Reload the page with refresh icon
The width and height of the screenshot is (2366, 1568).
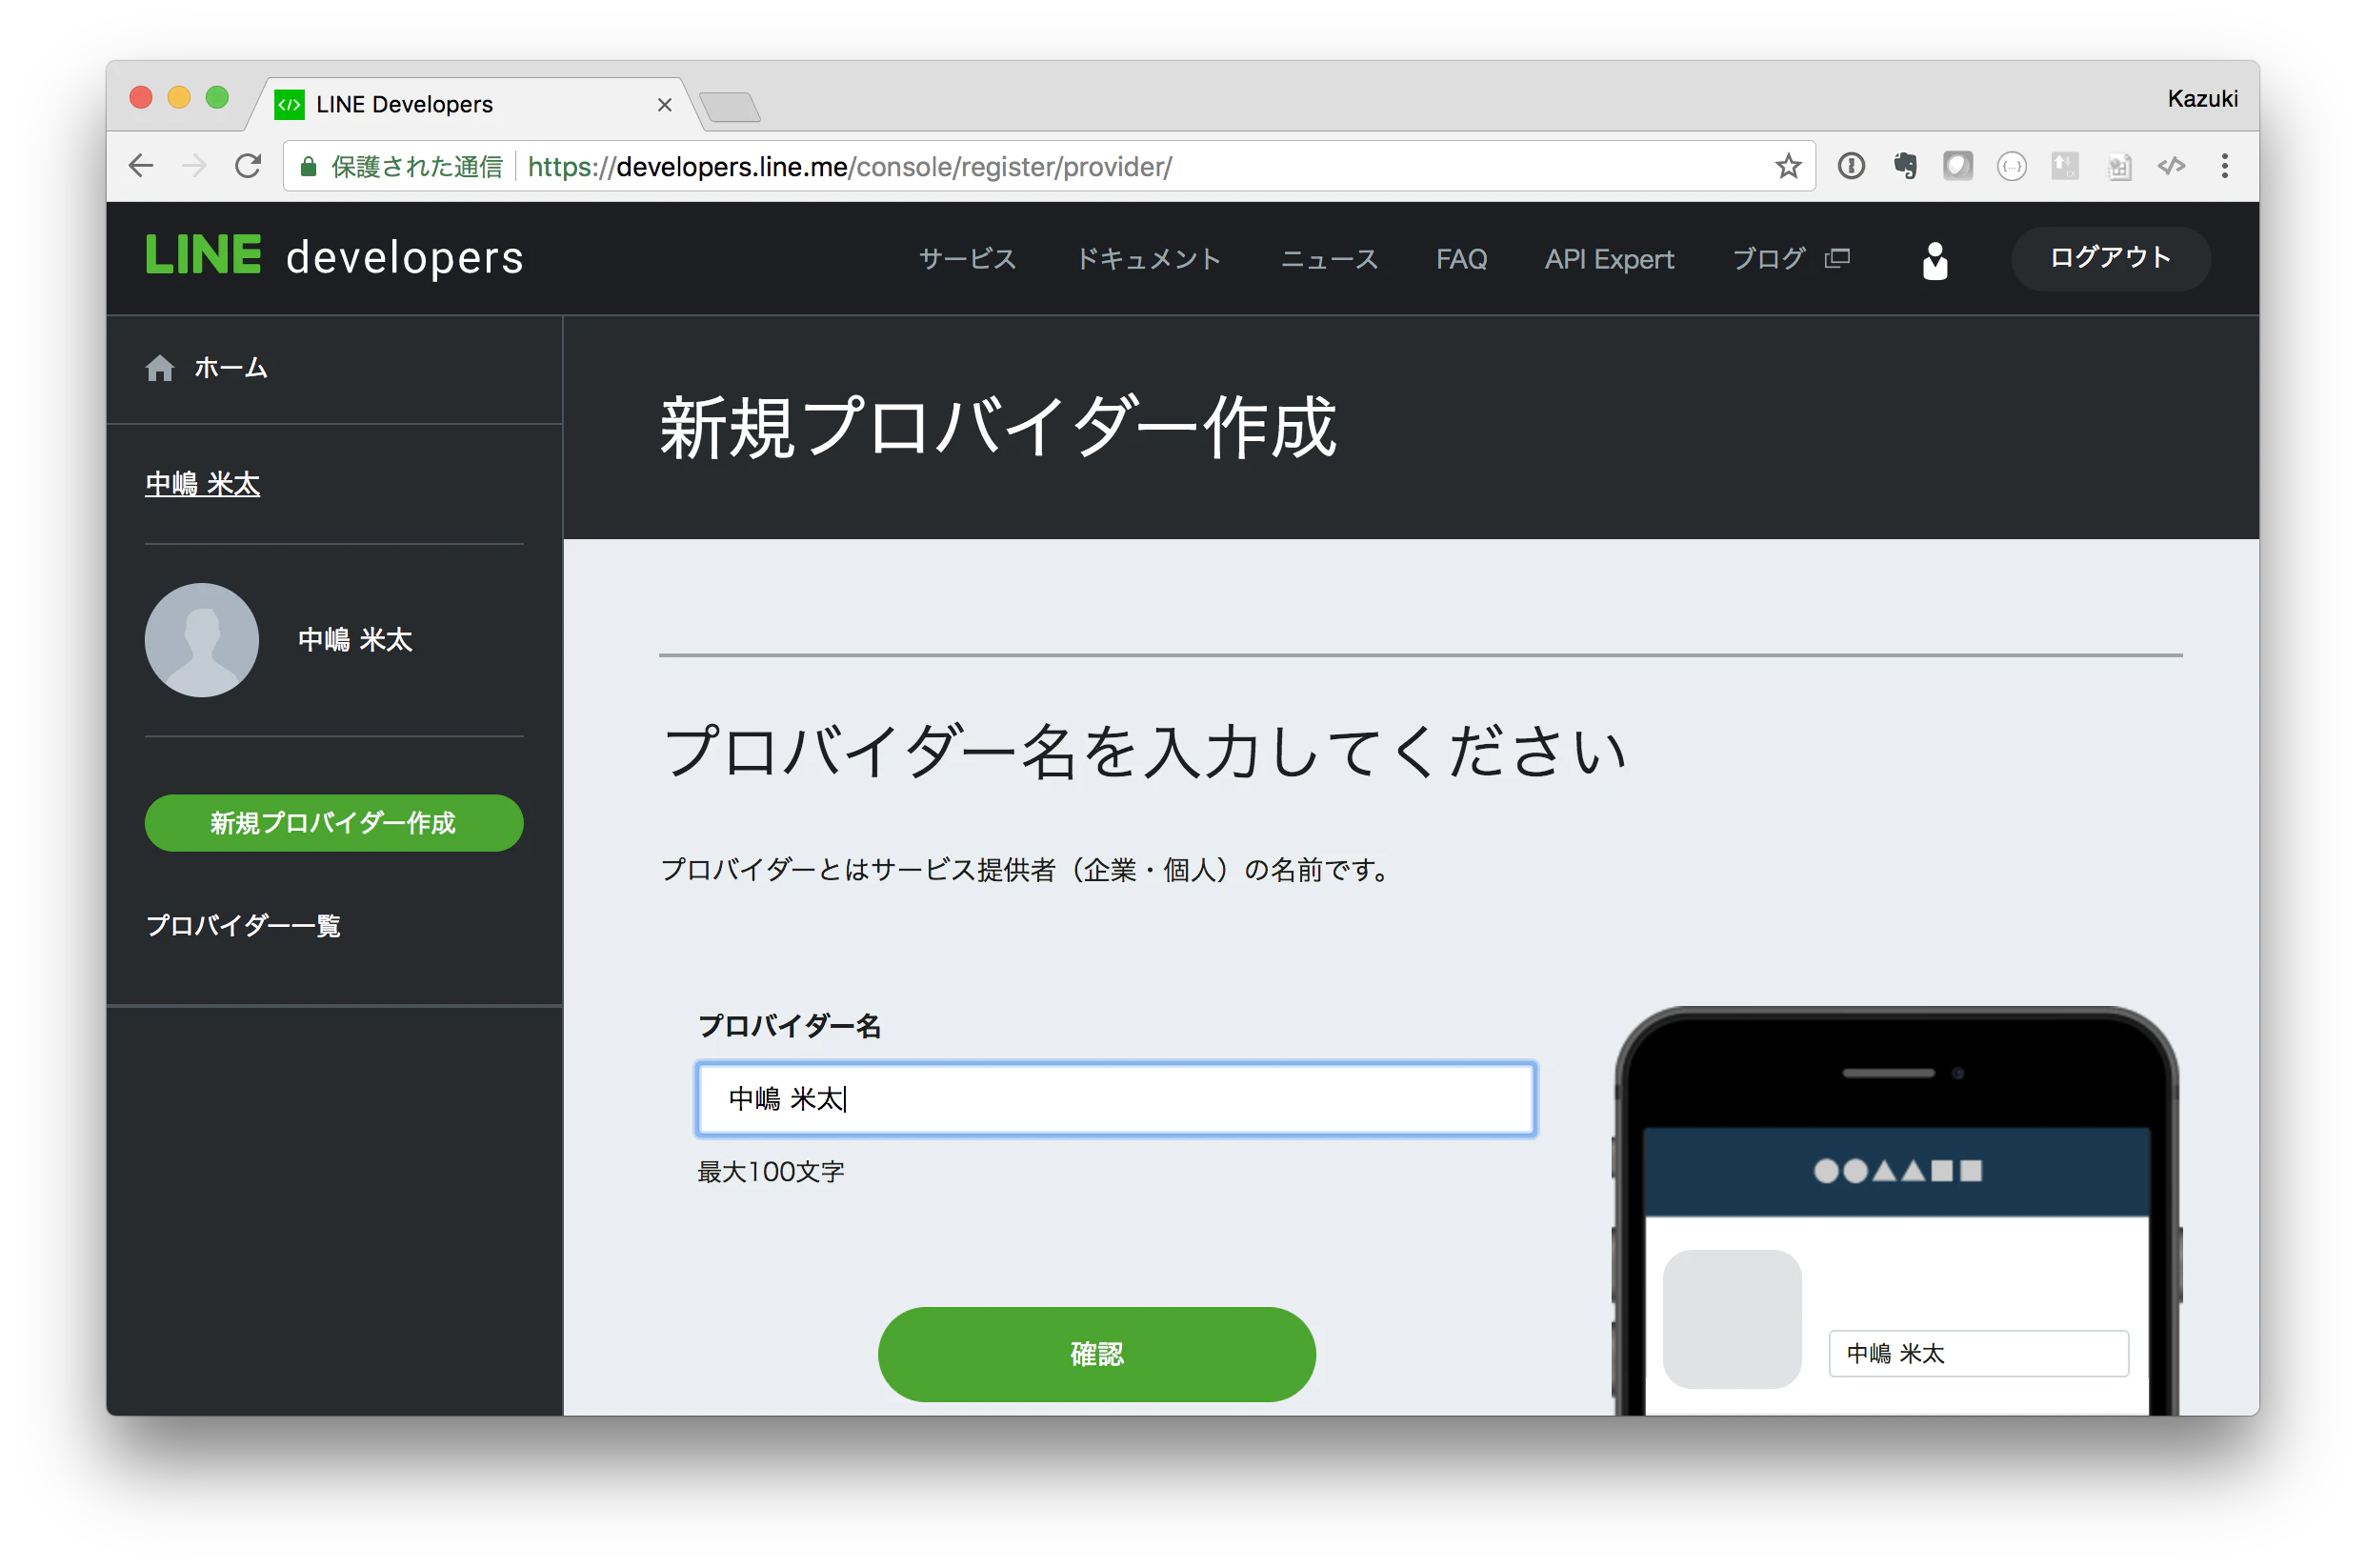tap(248, 166)
